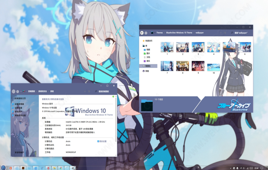
Task: Open 图片 library in Explorer sidebar
Action: pyautogui.click(x=147, y=53)
